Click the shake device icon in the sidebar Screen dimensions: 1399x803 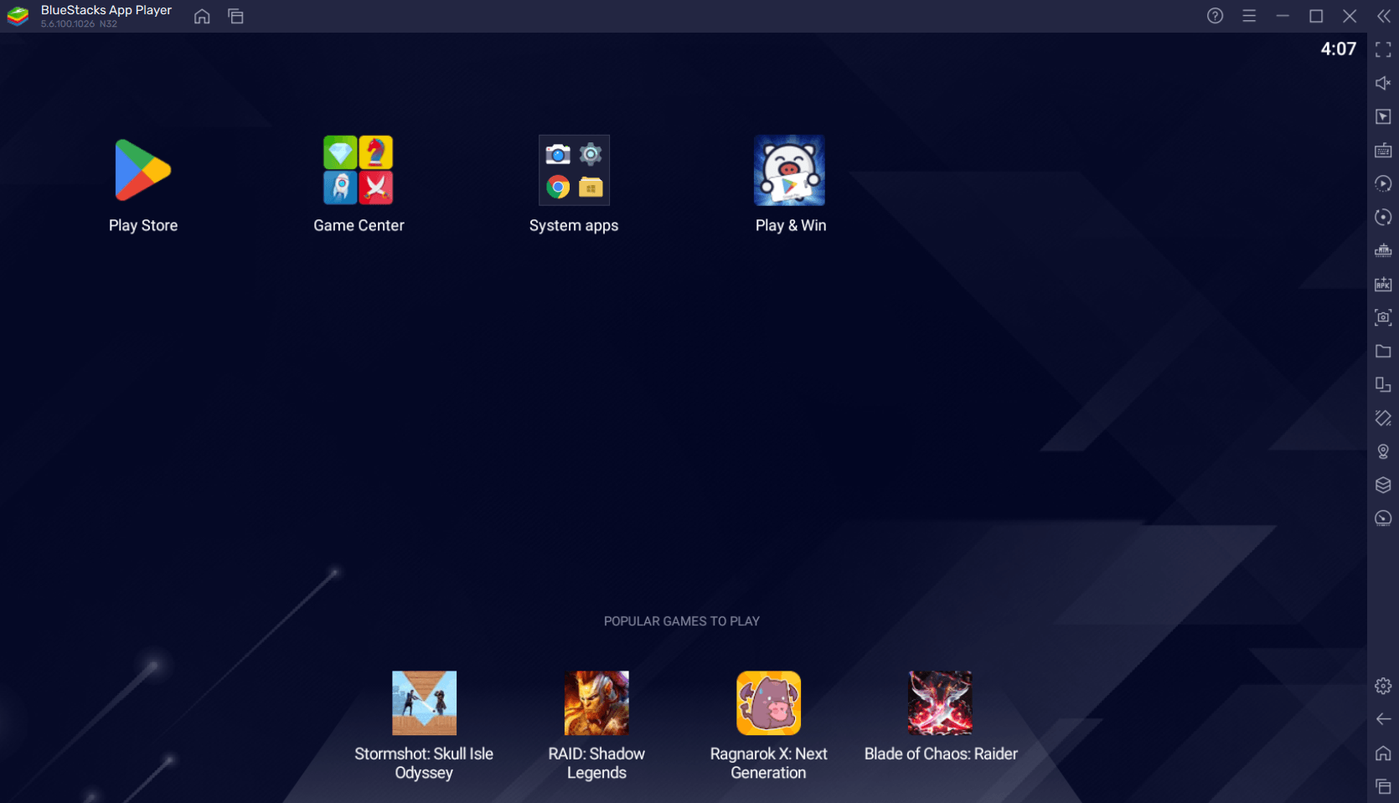(1383, 418)
